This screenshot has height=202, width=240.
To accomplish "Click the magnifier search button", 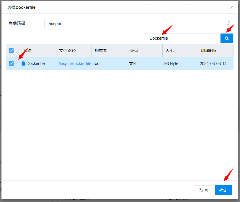I will coord(227,38).
